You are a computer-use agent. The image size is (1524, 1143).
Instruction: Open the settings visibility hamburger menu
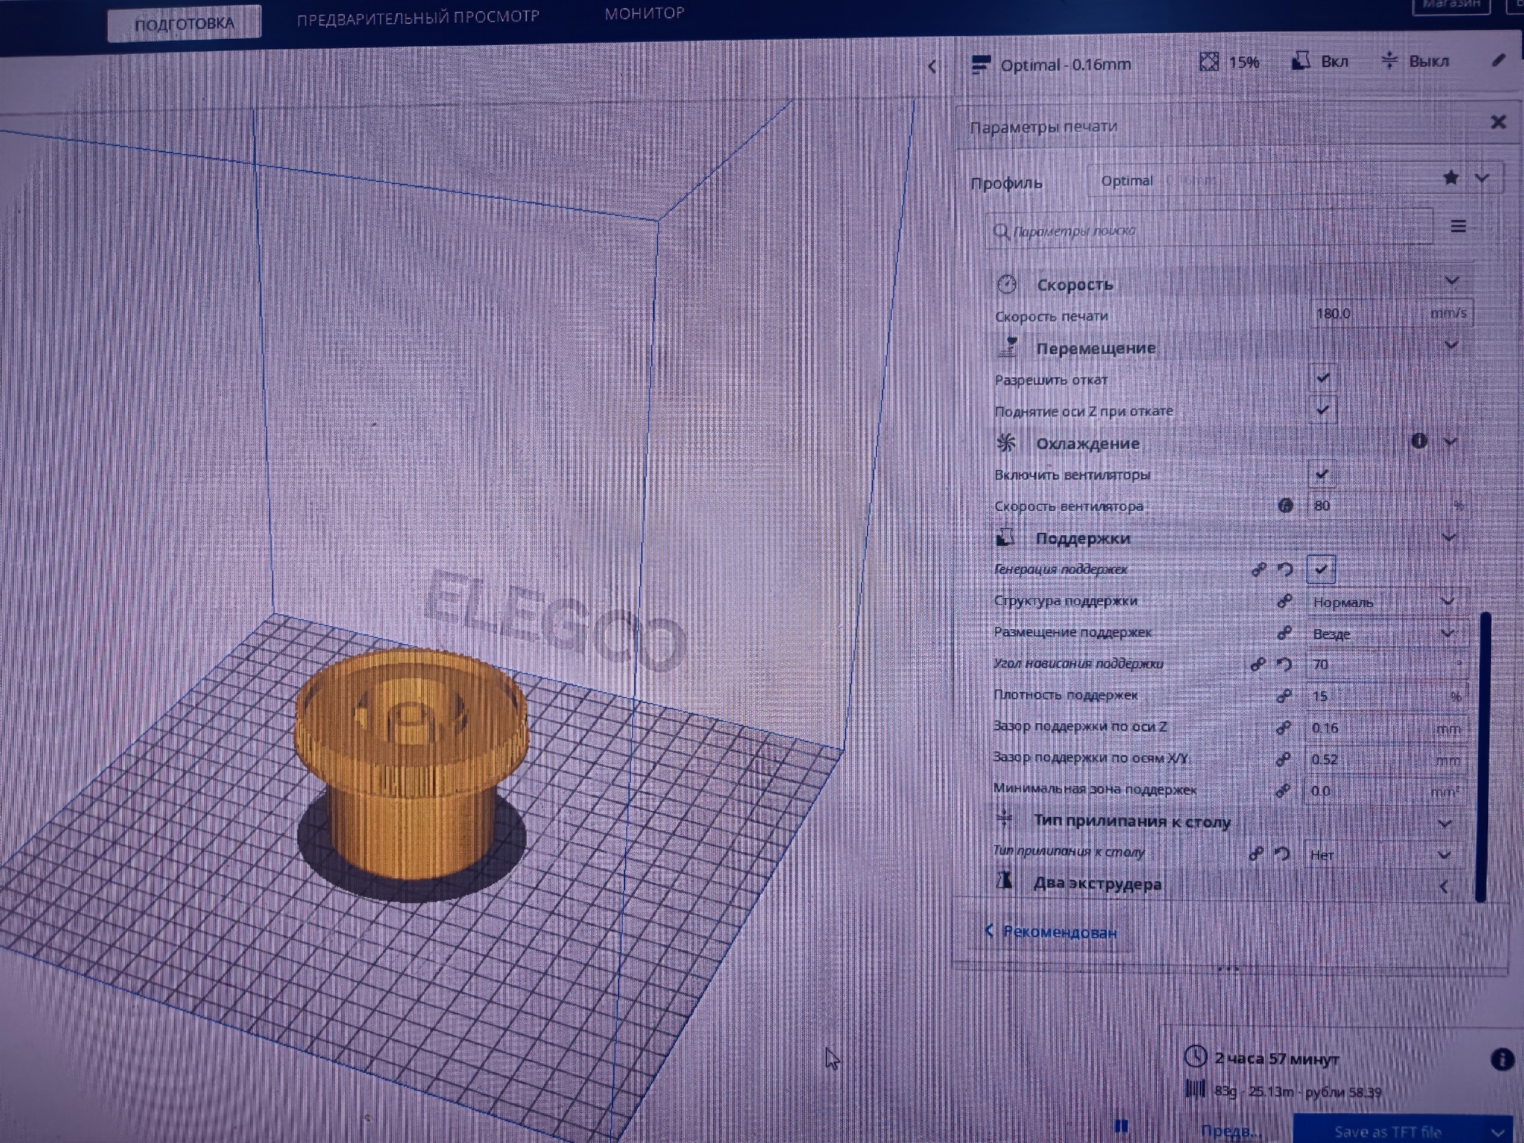coord(1458,227)
